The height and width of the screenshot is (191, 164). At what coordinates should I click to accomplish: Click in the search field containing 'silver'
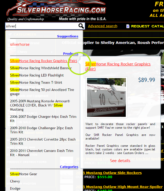[x=41, y=26]
